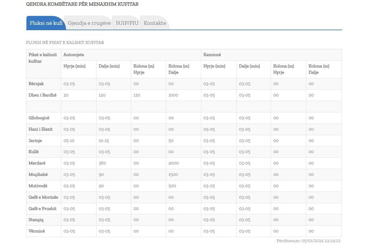Click the Bërnjak border crossing row label
366x249 pixels.
point(36,84)
